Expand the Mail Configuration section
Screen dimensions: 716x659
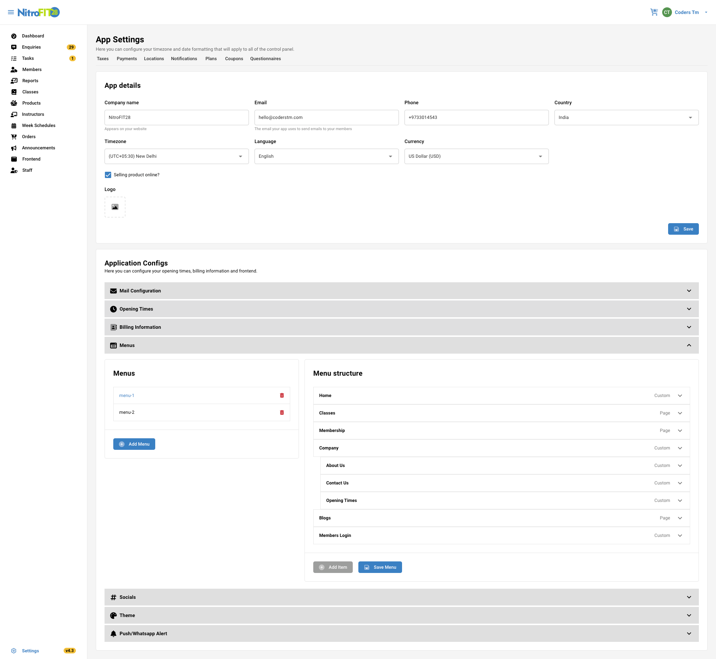pos(401,291)
